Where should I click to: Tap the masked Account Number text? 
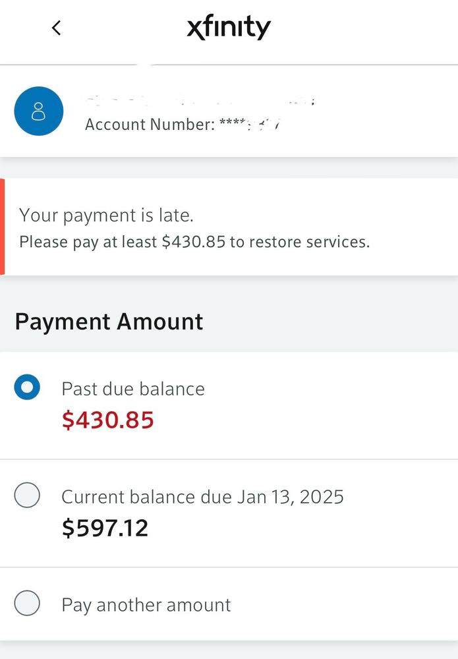pos(182,124)
